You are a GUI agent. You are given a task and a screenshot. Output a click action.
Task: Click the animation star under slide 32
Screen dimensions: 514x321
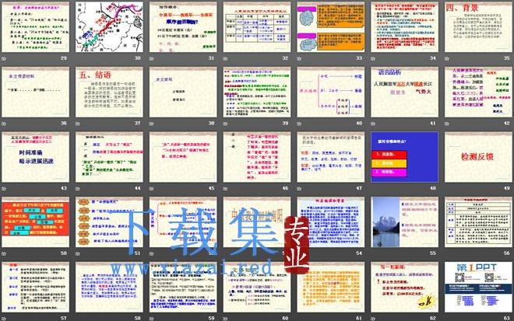tap(226, 59)
